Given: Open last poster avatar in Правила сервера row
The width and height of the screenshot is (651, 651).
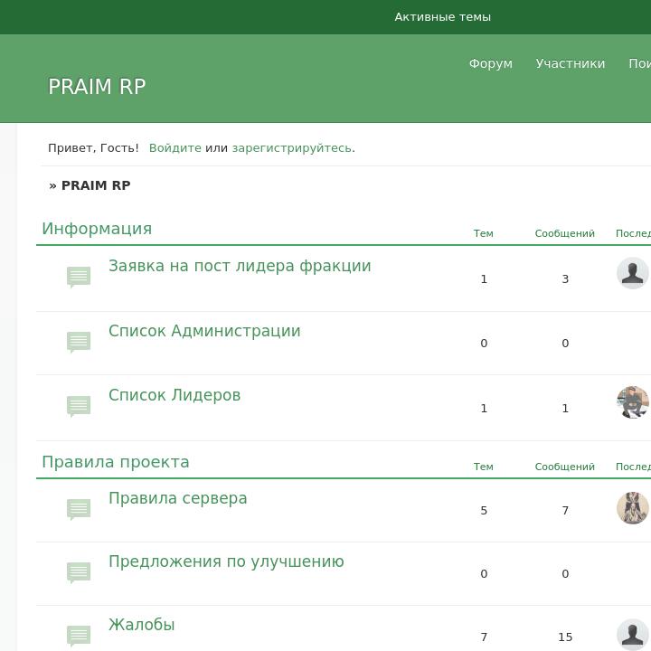Looking at the screenshot, I should pos(632,508).
